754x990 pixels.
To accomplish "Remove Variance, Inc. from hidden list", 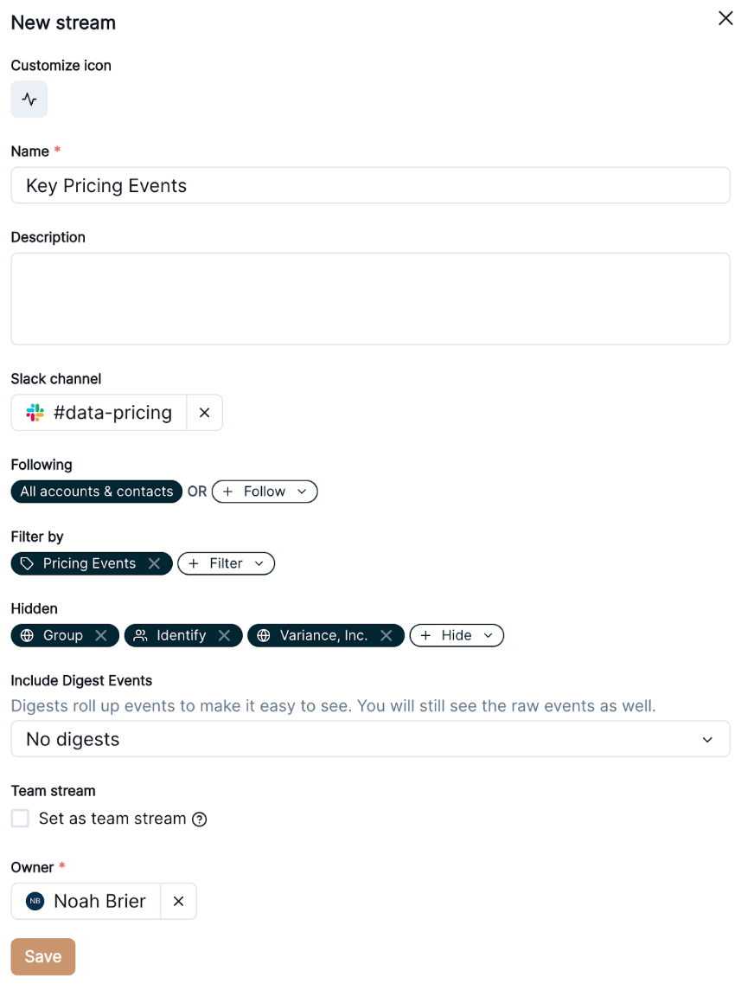I will (386, 635).
